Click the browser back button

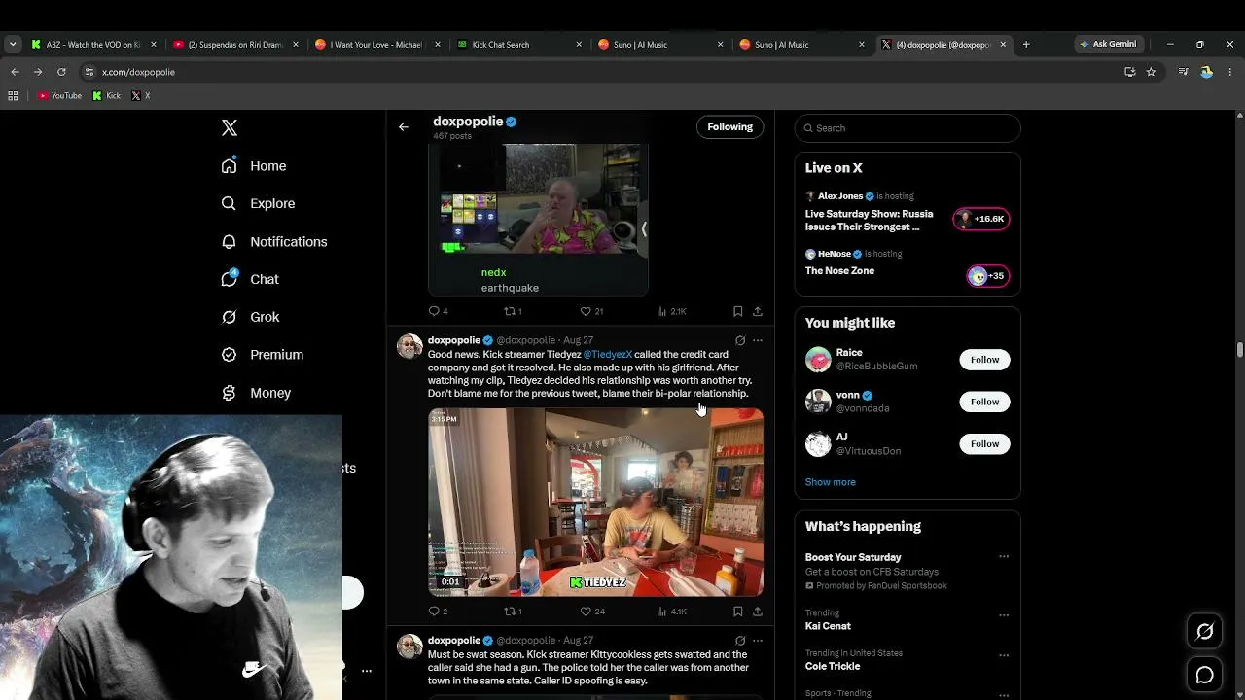coord(15,72)
